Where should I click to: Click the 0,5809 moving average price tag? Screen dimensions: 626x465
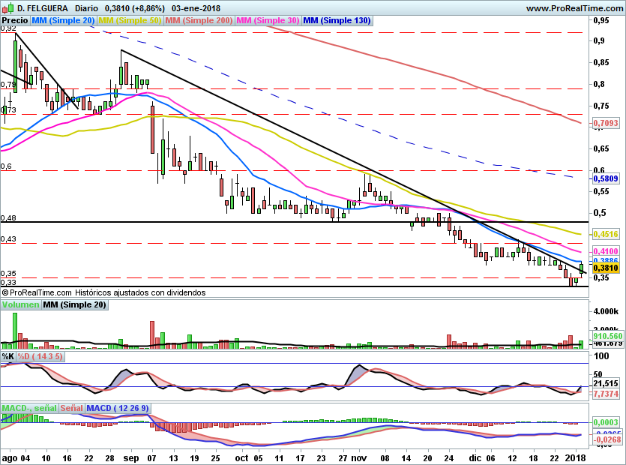605,179
